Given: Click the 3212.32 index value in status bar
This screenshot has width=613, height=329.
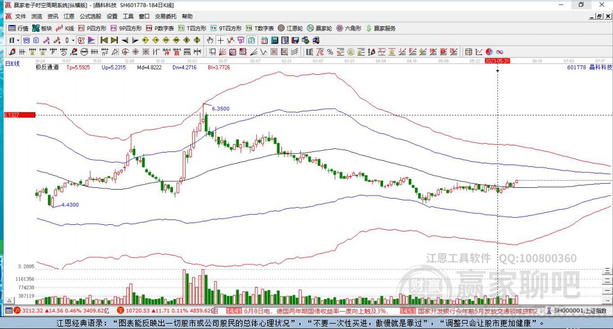Looking at the screenshot, I should (32, 310).
